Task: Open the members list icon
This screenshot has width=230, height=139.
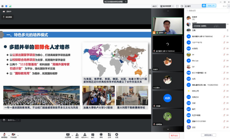Action: [x=85, y=136]
